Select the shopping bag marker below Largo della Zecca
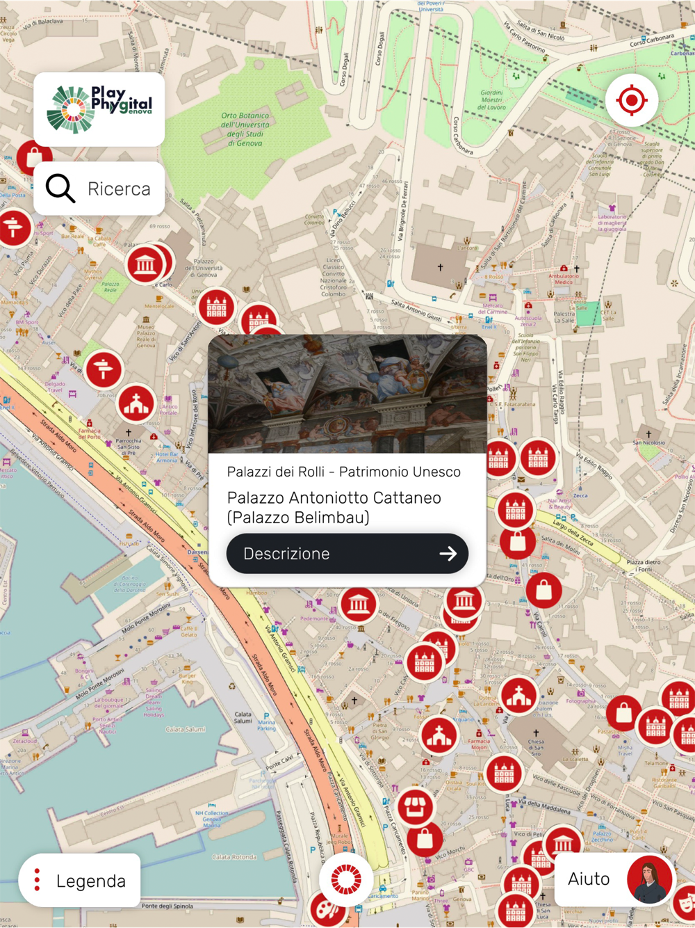This screenshot has width=695, height=928. tap(544, 590)
